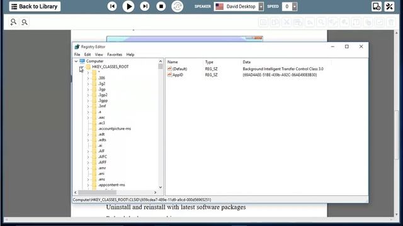Image resolution: width=403 pixels, height=226 pixels.
Task: Select the Background Intelligent Transfer Control Class data
Action: [x=283, y=69]
